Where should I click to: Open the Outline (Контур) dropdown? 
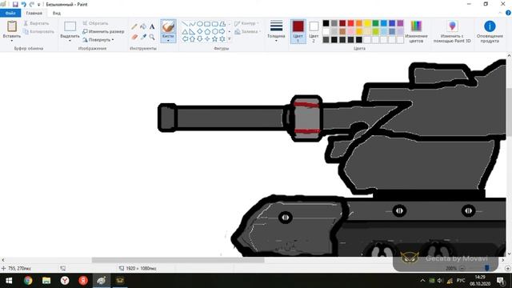tap(247, 23)
